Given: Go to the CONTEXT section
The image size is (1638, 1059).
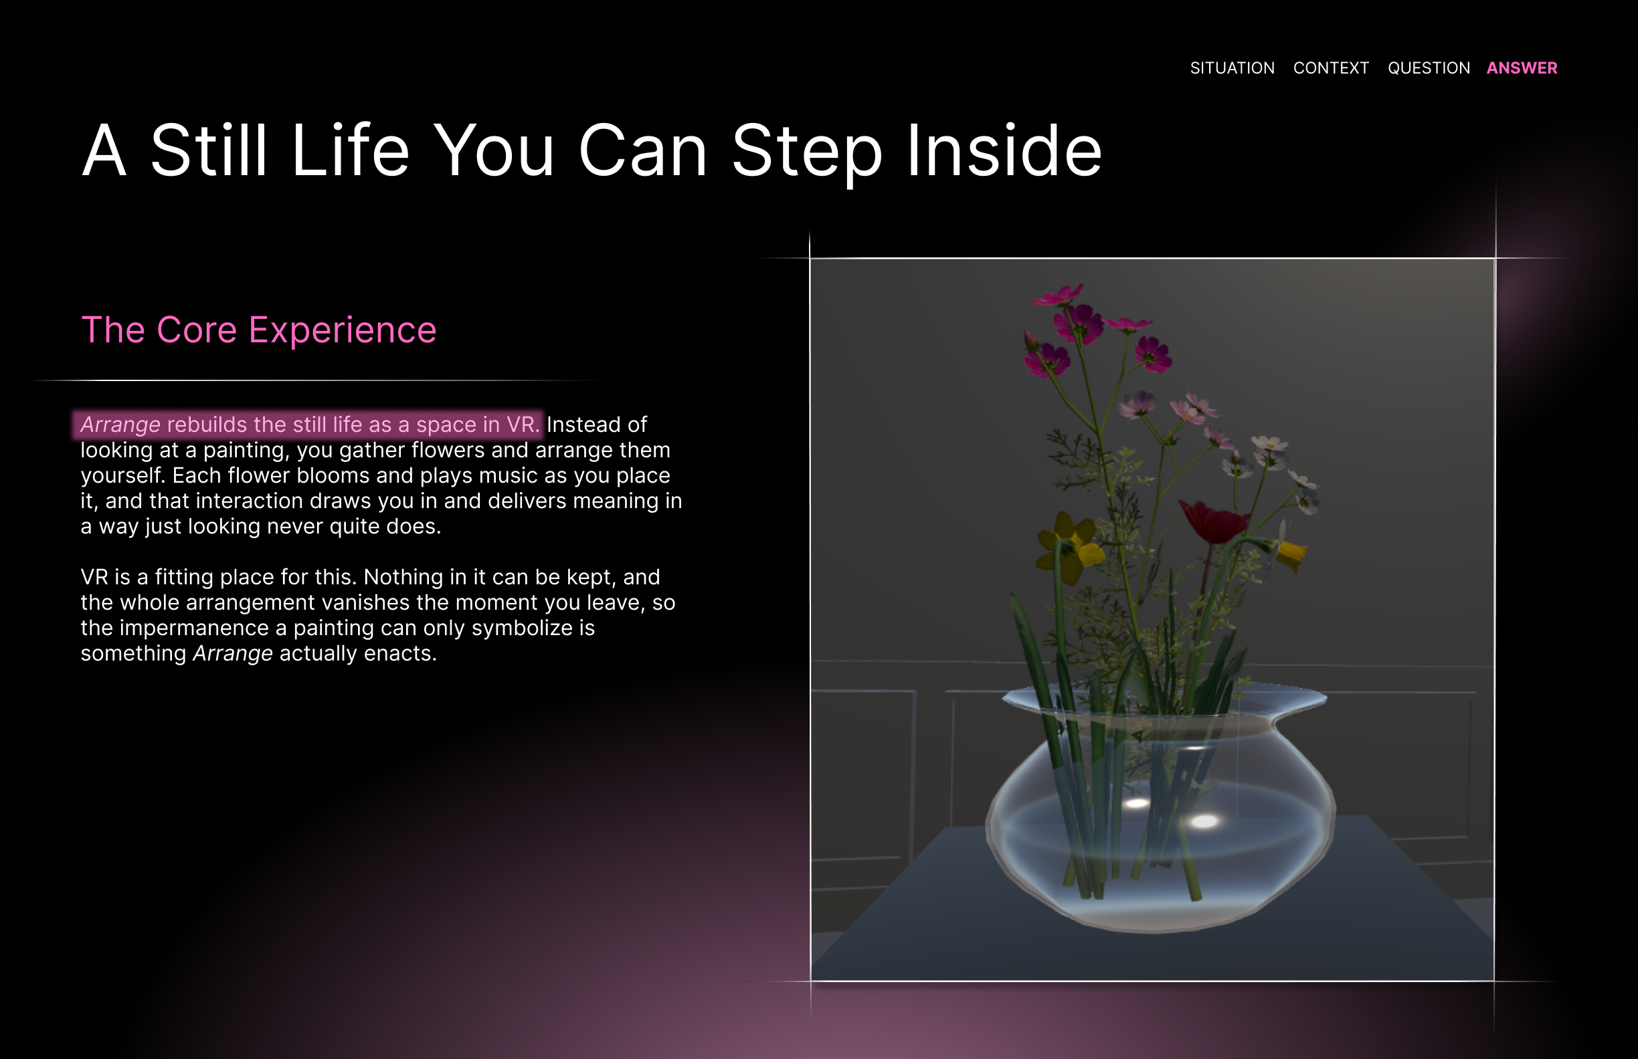Looking at the screenshot, I should coord(1330,68).
